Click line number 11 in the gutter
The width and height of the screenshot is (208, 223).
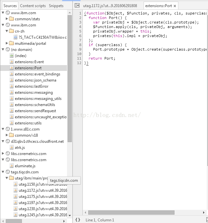click(79, 58)
